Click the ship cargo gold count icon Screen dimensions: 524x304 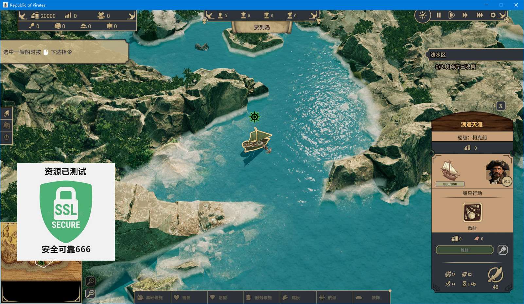click(467, 148)
